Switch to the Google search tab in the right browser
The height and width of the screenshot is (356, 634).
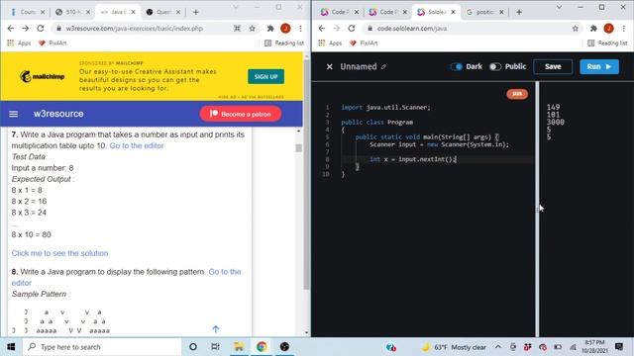tap(484, 12)
